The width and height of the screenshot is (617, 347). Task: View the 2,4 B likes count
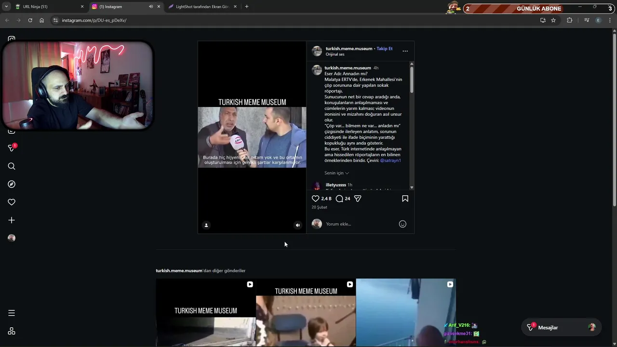326,199
